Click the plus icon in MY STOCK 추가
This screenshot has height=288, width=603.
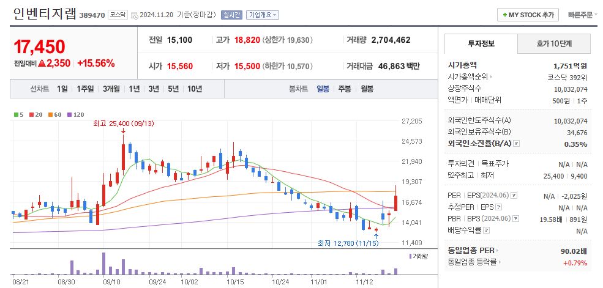504,15
